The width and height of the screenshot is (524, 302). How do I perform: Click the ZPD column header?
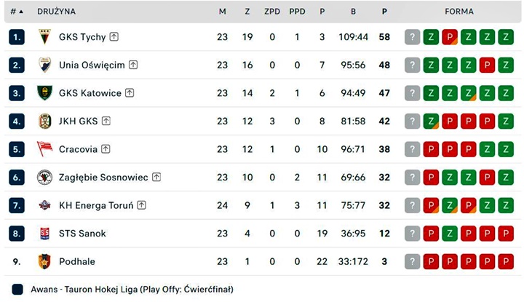click(272, 12)
